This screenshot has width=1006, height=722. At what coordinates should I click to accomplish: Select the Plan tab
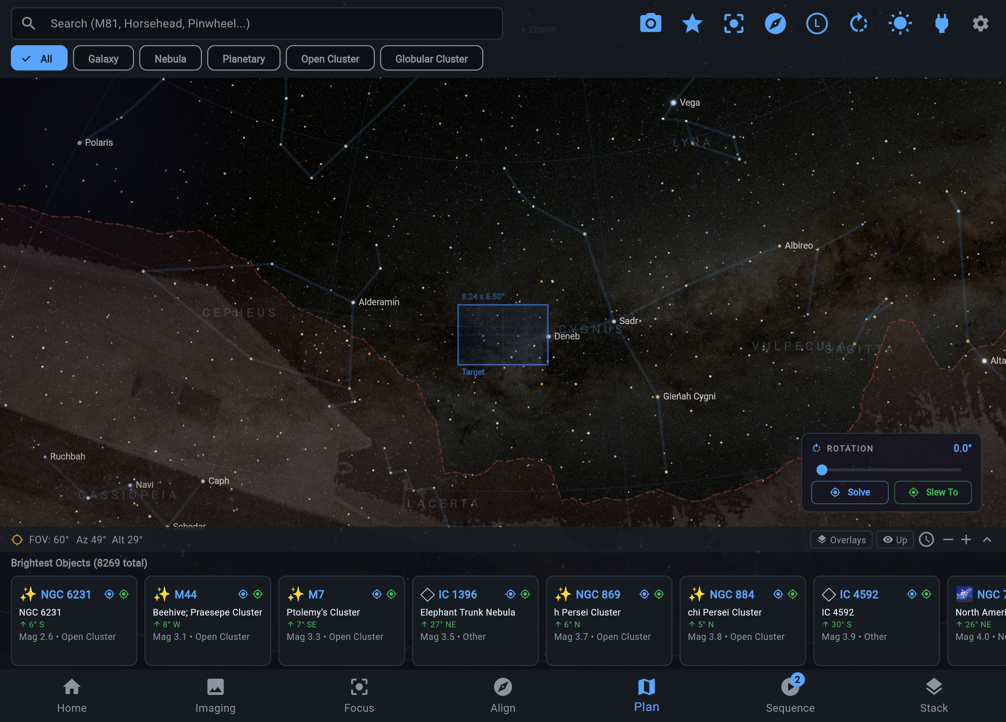point(646,695)
